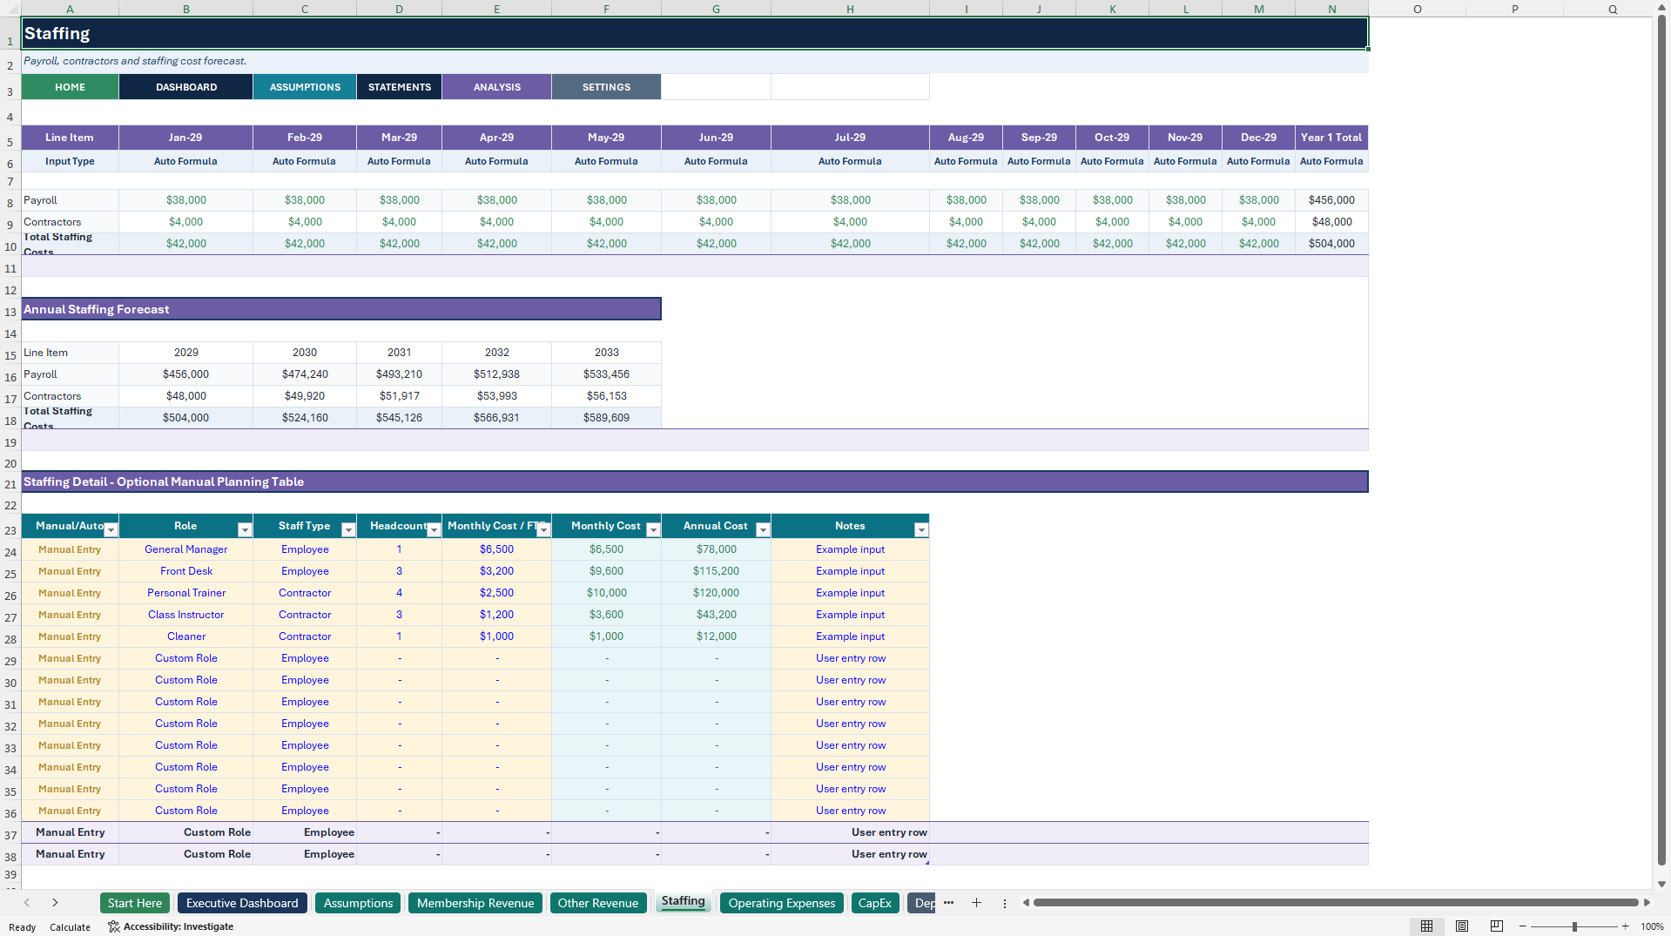
Task: Click the 100% zoom level indicator
Action: coord(1652,926)
